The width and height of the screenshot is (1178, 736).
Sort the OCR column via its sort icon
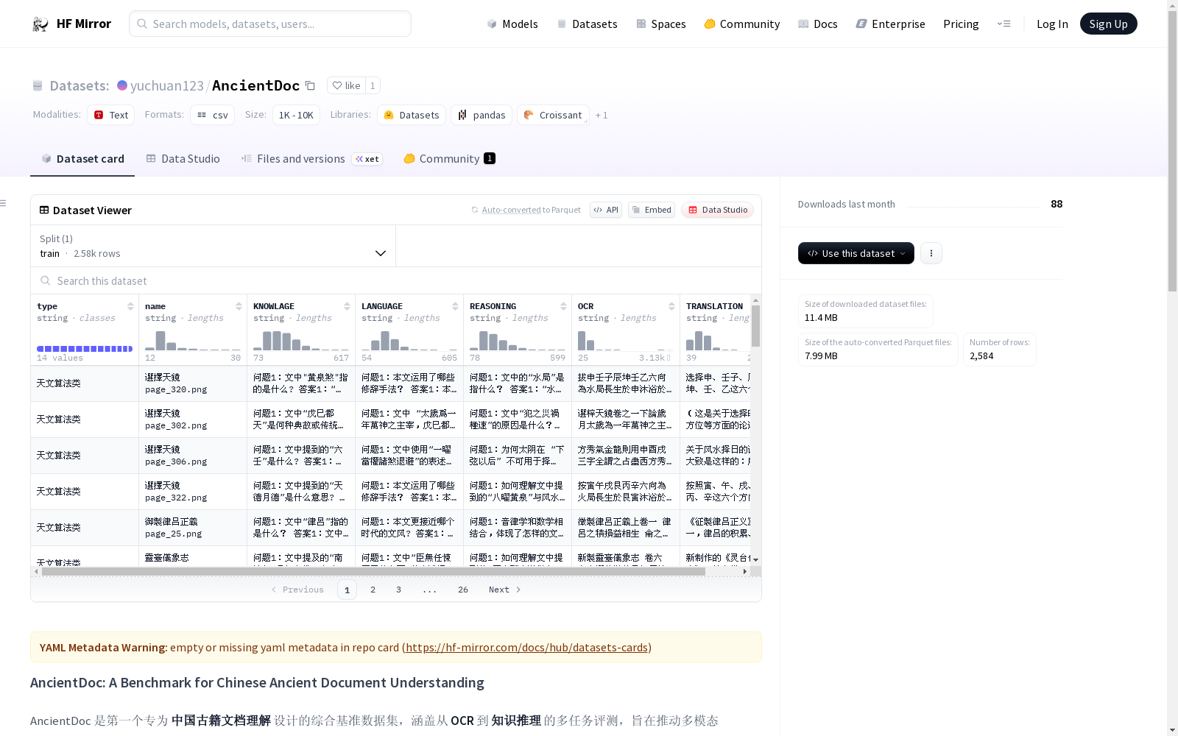(x=671, y=306)
